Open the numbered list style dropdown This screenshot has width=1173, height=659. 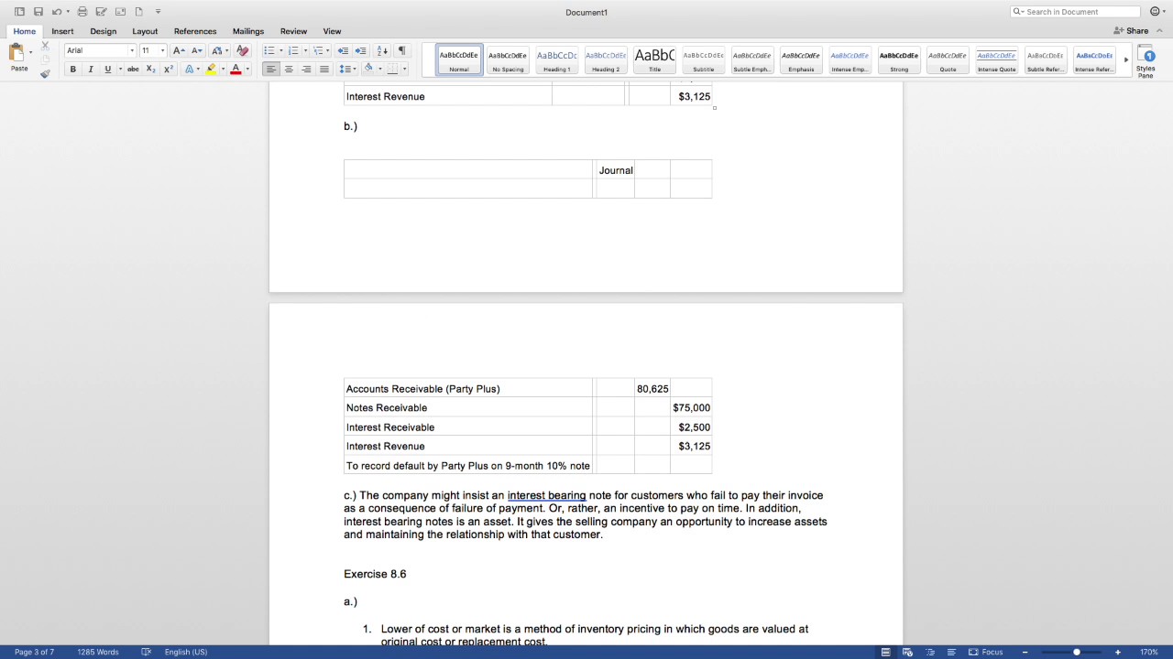pyautogui.click(x=305, y=50)
